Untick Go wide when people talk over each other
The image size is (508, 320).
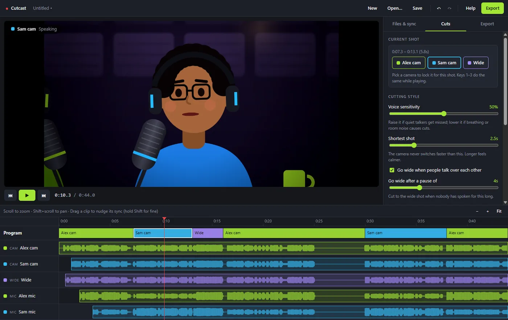click(x=392, y=170)
